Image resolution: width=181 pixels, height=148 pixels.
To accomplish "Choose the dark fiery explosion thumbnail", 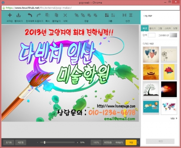I will pos(169,89).
